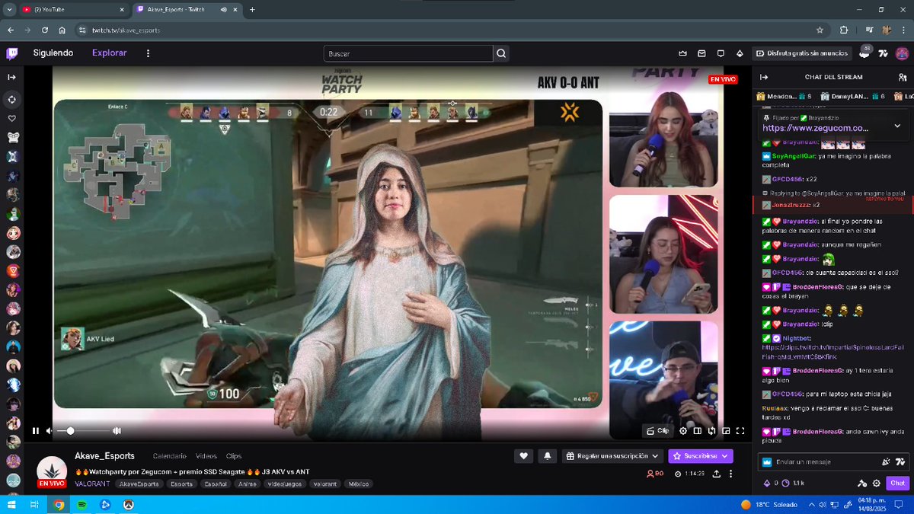Click the search magnifier button
The width and height of the screenshot is (914, 514).
pos(501,53)
